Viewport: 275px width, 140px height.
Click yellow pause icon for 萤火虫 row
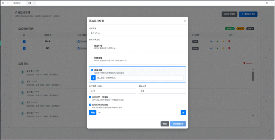point(223,41)
